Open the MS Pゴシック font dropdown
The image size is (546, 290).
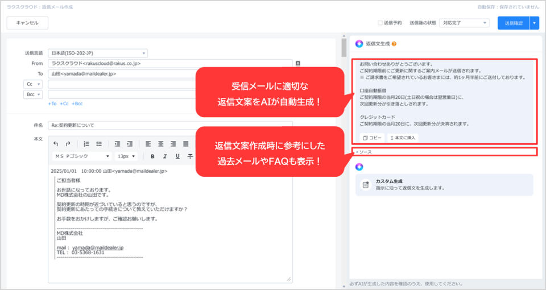tap(82, 156)
